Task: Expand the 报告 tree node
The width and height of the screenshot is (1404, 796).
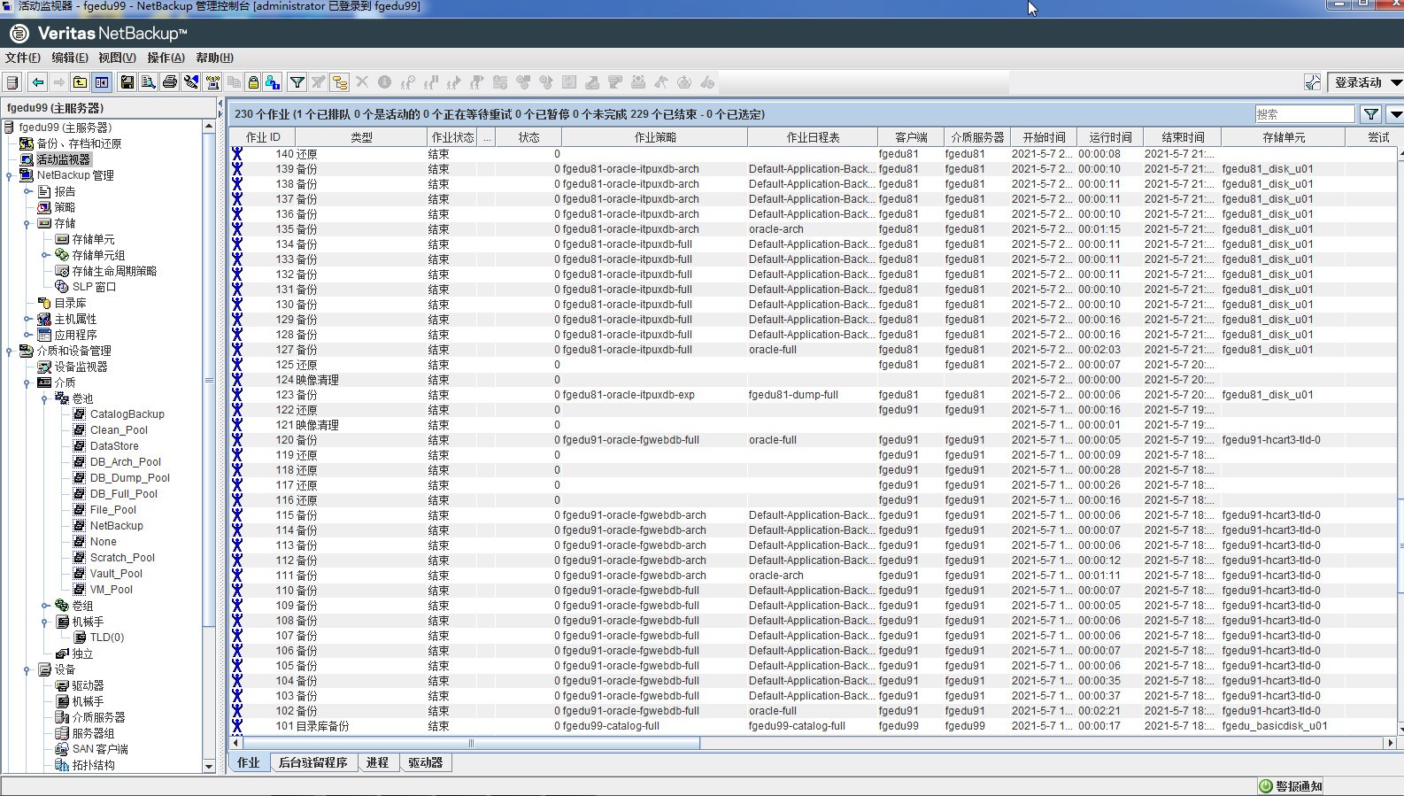Action: (27, 191)
